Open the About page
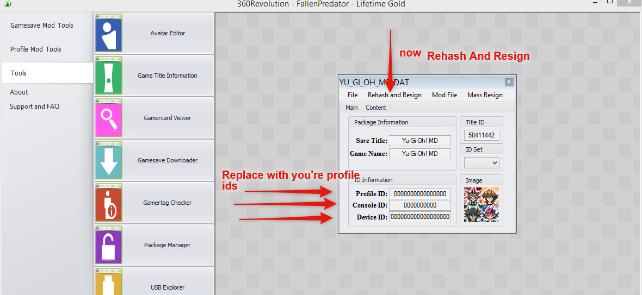This screenshot has height=295, width=642. click(x=19, y=92)
